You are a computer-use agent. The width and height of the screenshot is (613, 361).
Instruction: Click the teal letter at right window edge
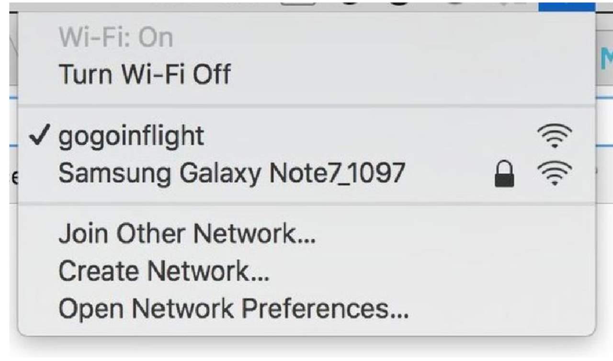pos(606,58)
